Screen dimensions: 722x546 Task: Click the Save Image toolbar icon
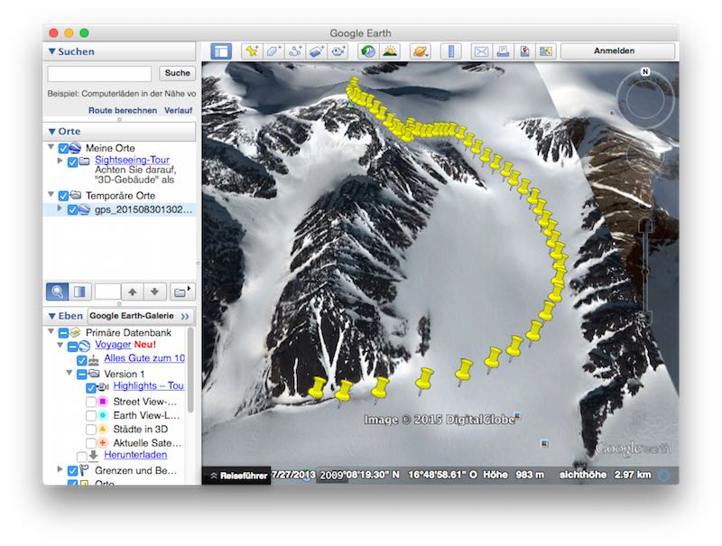pyautogui.click(x=524, y=51)
